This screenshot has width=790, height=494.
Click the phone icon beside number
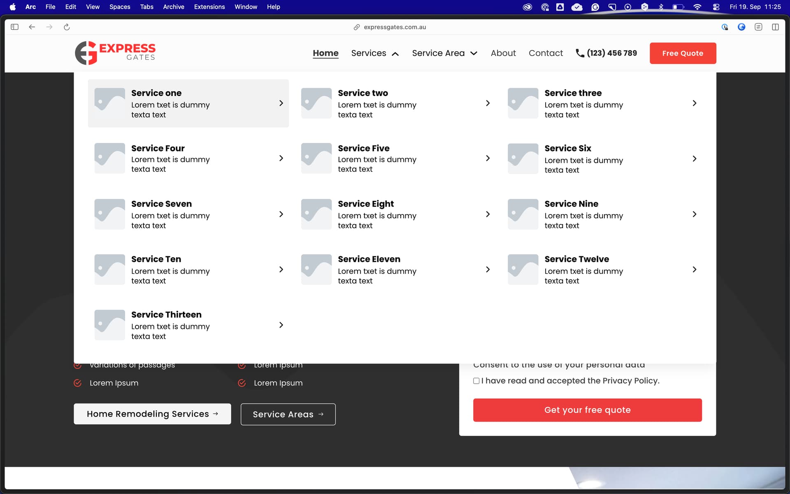[580, 53]
